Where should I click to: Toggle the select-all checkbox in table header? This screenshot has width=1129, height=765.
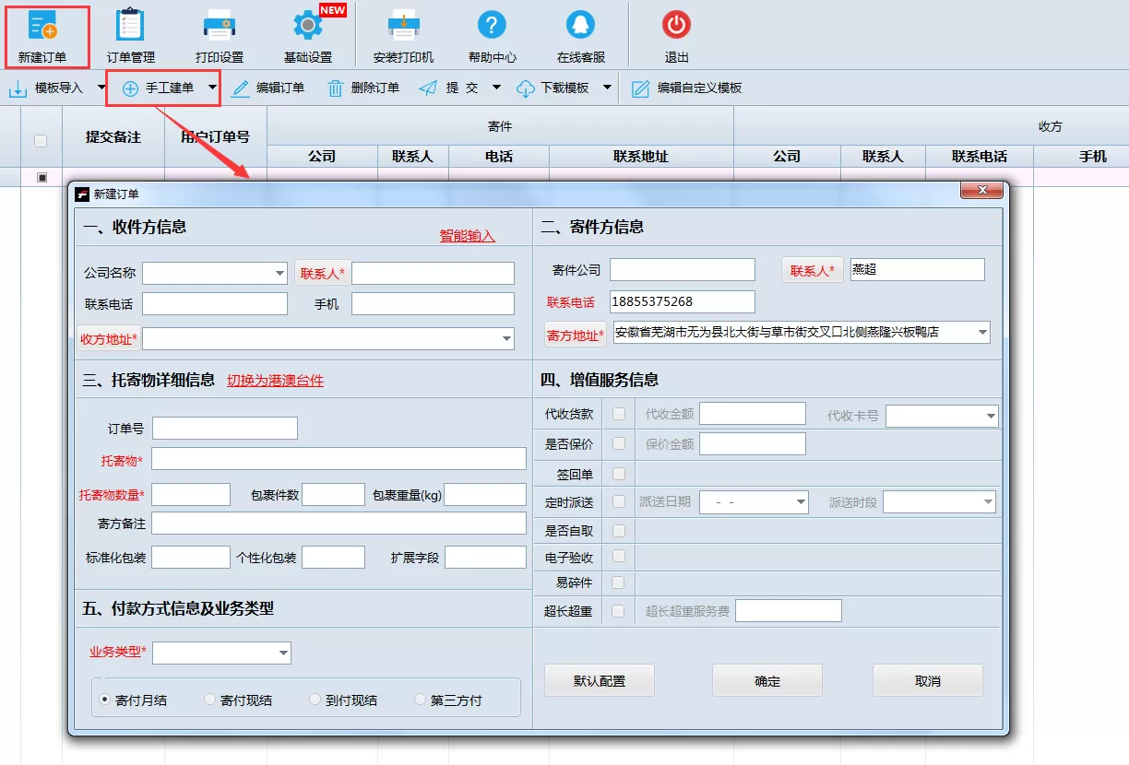pos(41,141)
